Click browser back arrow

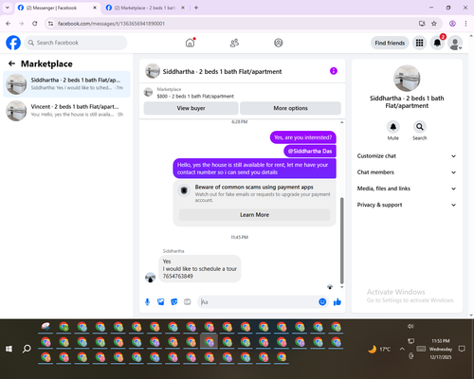(x=9, y=24)
